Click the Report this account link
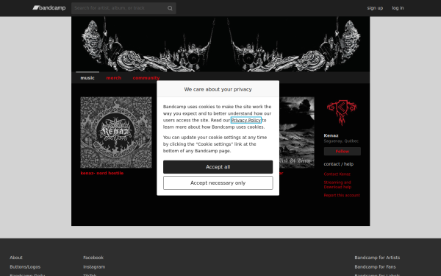Screen dimensions: 441x276 tap(342, 195)
